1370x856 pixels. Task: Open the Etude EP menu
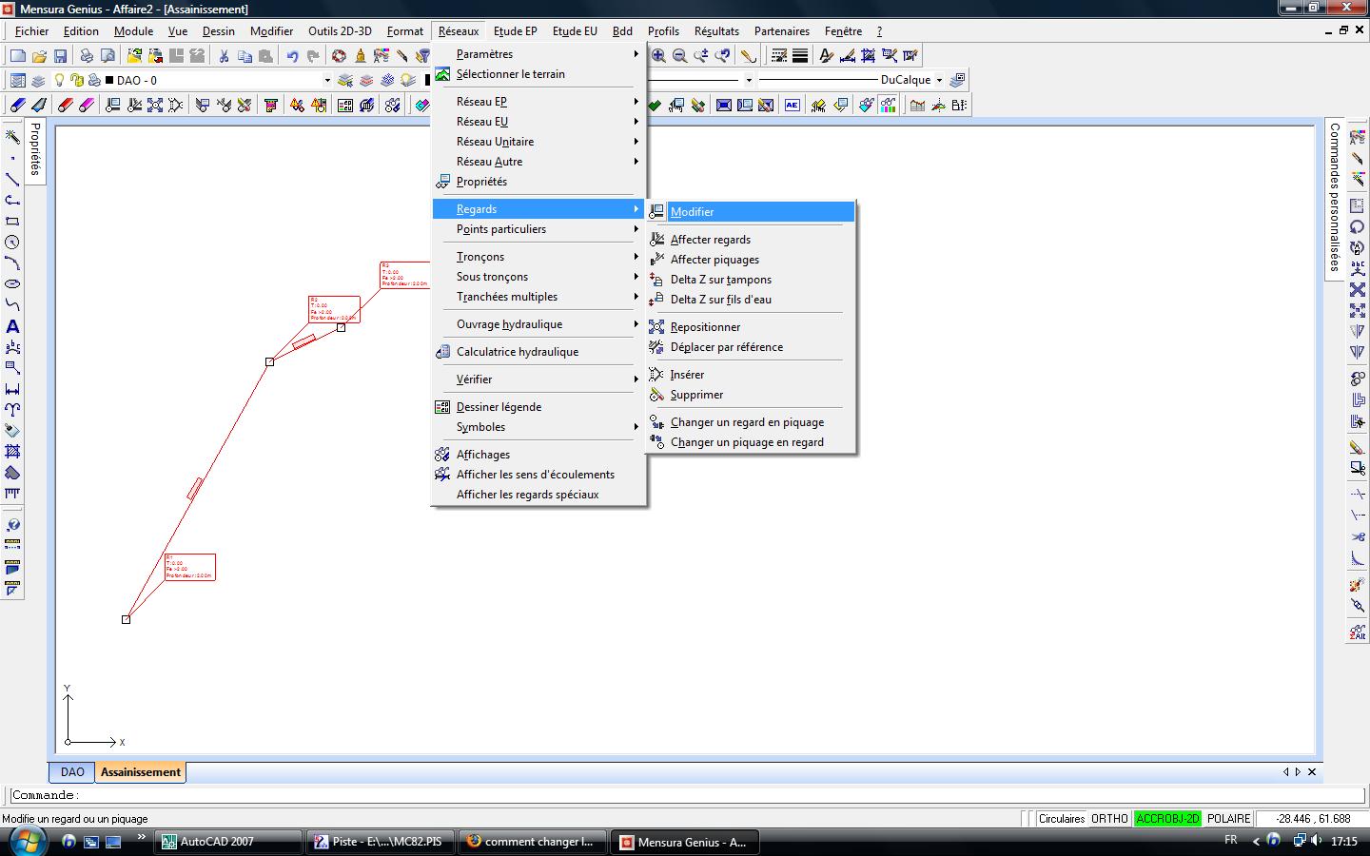[515, 31]
